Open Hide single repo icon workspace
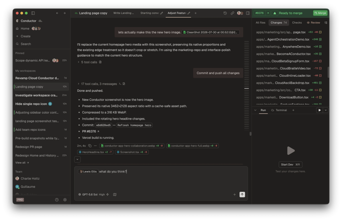The width and height of the screenshot is (342, 221). click(x=41, y=104)
